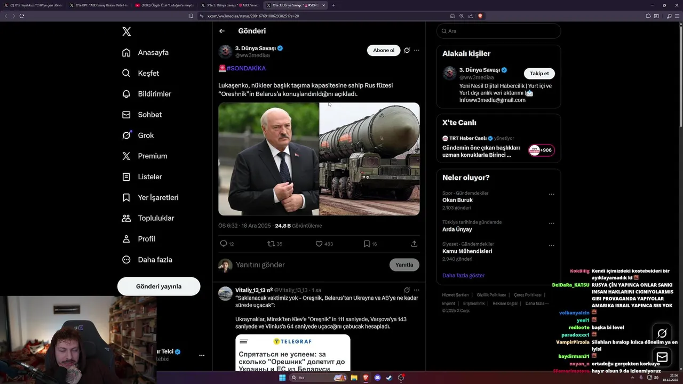Viewport: 683px width, 384px height.
Task: Switch to the ABD Savaş Bakanı tab
Action: [x=98, y=5]
